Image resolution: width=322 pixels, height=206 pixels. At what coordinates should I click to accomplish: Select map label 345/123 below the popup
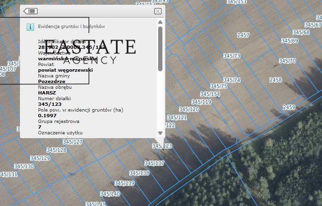click(x=162, y=146)
